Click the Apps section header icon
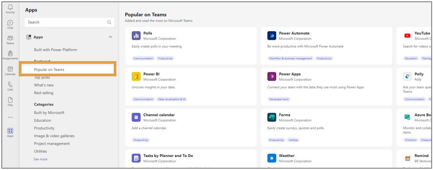The height and width of the screenshot is (170, 433). click(x=29, y=37)
